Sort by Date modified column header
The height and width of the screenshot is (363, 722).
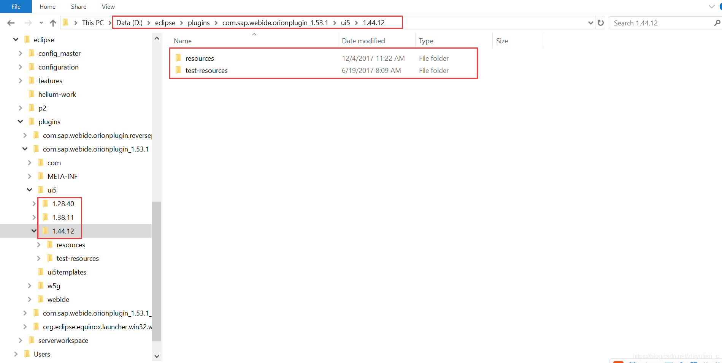click(363, 41)
